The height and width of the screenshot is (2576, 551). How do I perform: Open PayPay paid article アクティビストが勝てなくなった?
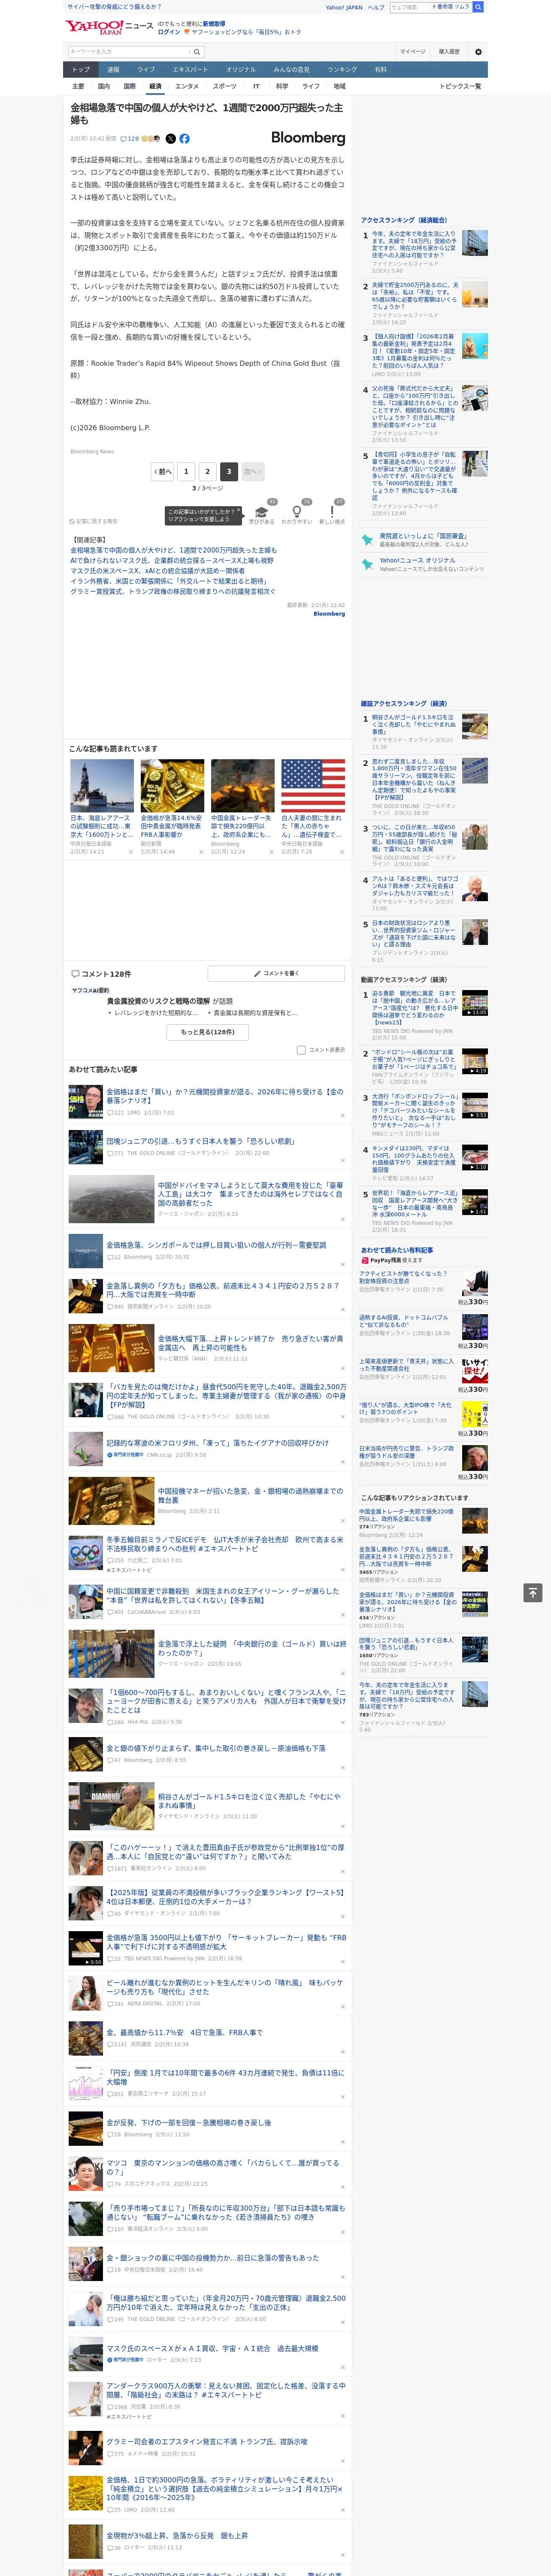coord(404,1277)
